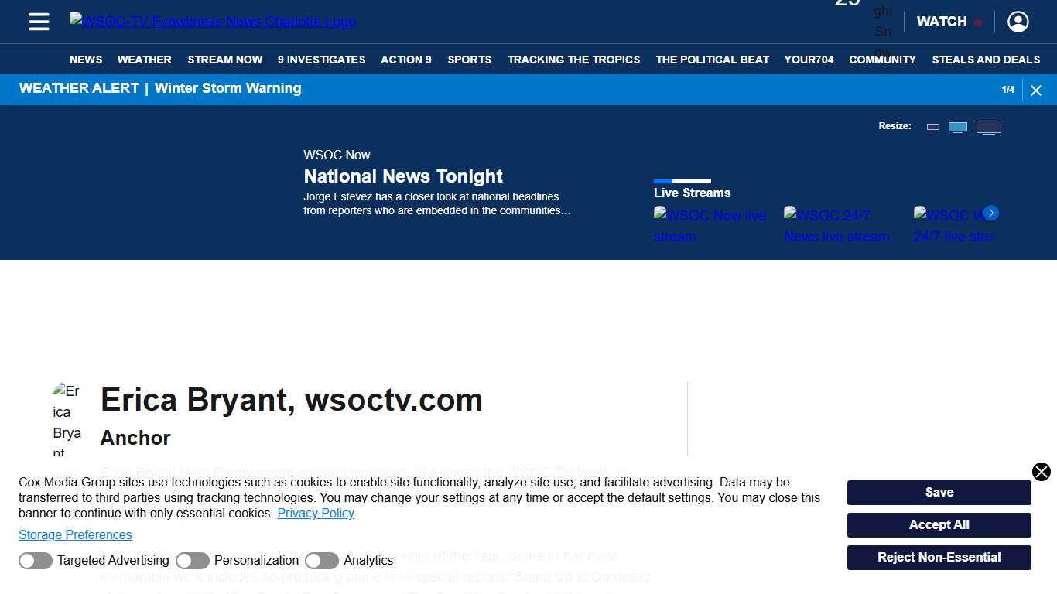Viewport: 1057px width, 594px height.
Task: Open the NEWS navigation menu
Action: coord(86,60)
